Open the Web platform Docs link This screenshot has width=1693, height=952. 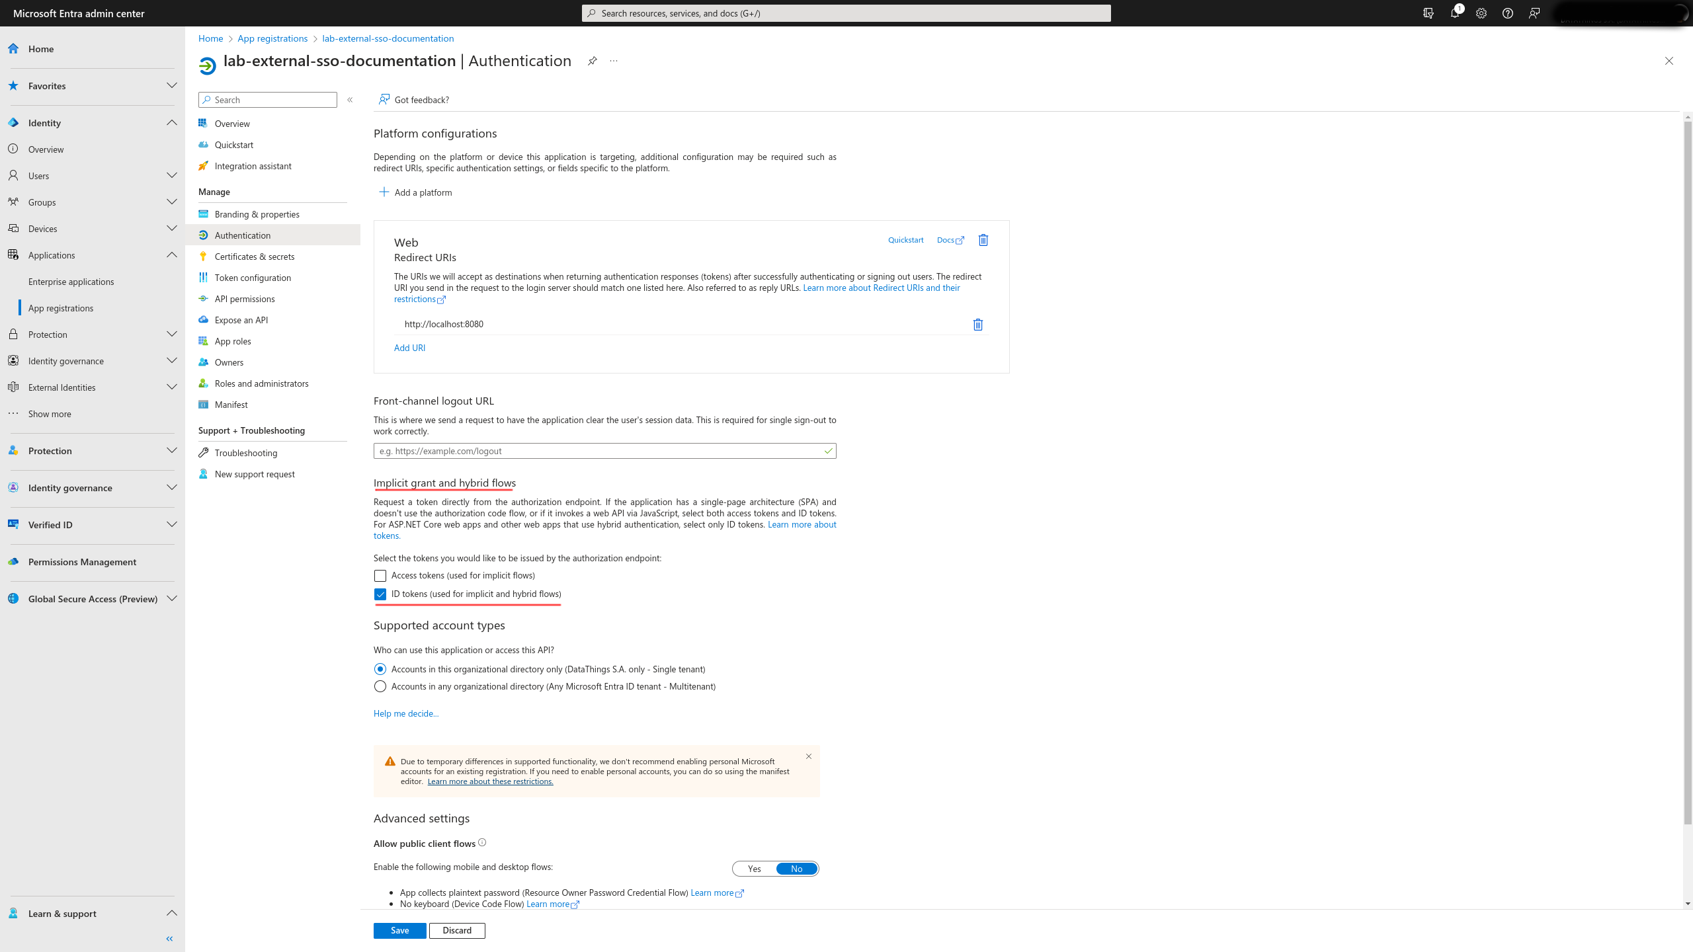click(950, 240)
